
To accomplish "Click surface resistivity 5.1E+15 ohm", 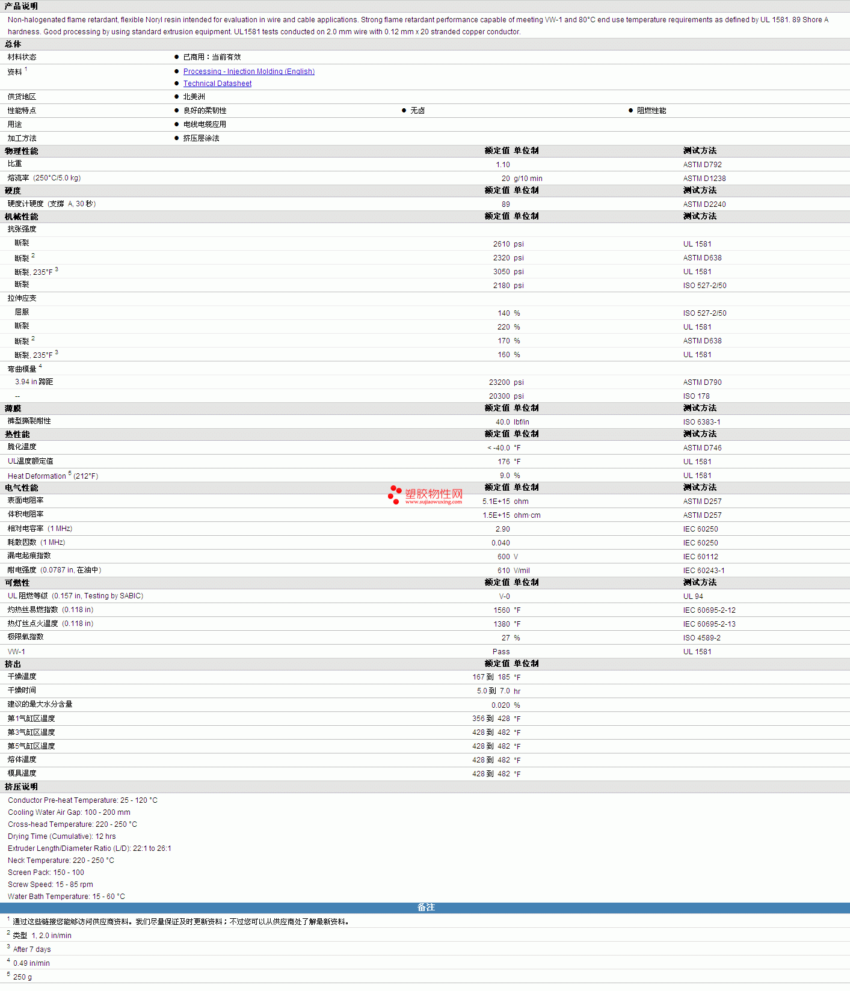I will point(505,502).
